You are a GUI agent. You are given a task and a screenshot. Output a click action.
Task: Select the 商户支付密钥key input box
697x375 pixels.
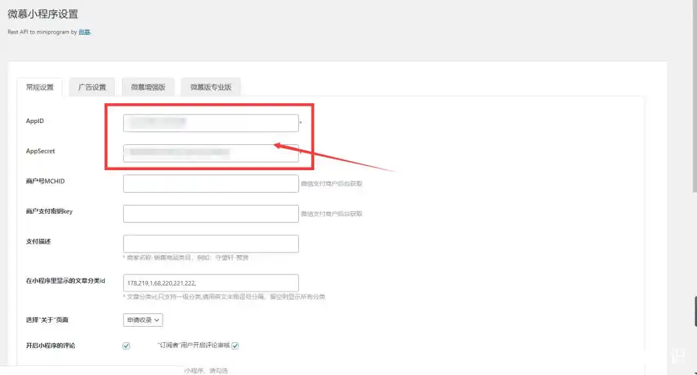tap(210, 213)
